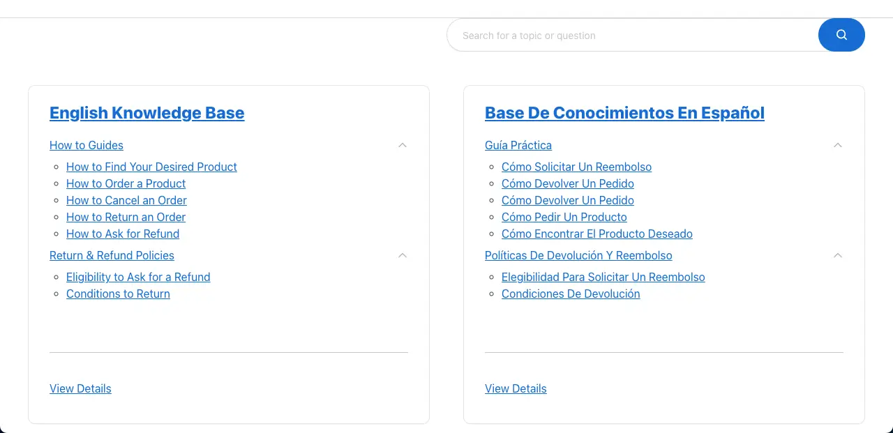Click View Details under English Knowledge Base
Image resolution: width=893 pixels, height=433 pixels.
click(x=80, y=388)
